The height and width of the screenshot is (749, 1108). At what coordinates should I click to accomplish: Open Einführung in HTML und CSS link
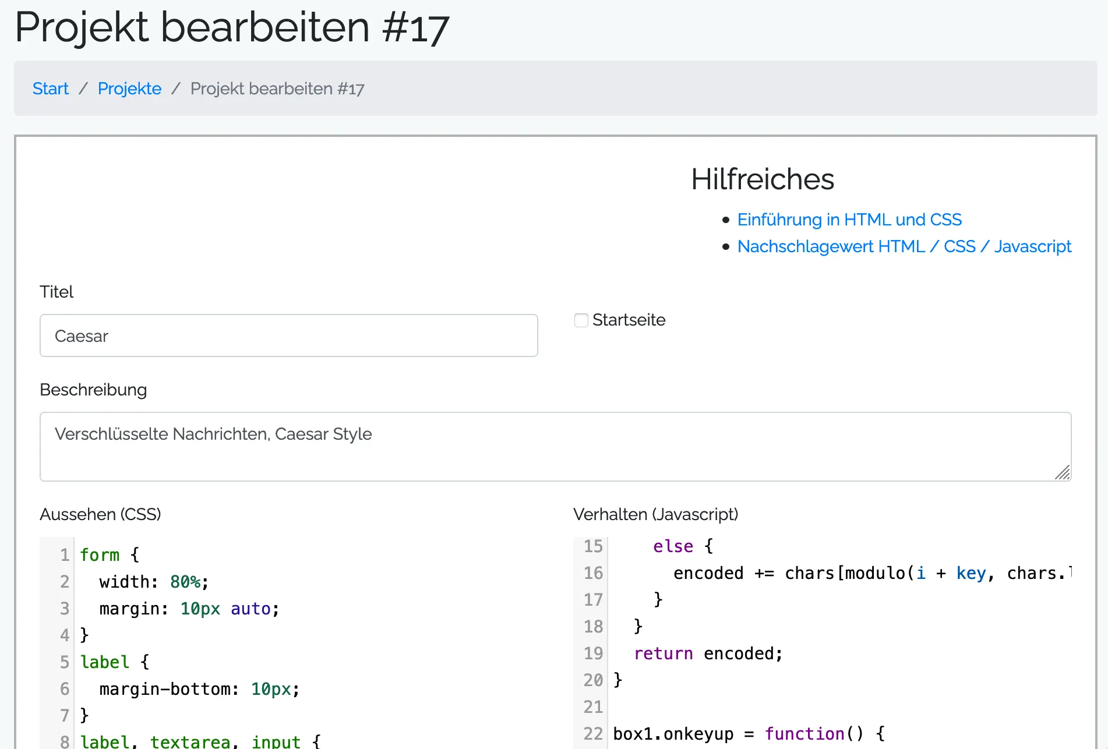pyautogui.click(x=849, y=220)
